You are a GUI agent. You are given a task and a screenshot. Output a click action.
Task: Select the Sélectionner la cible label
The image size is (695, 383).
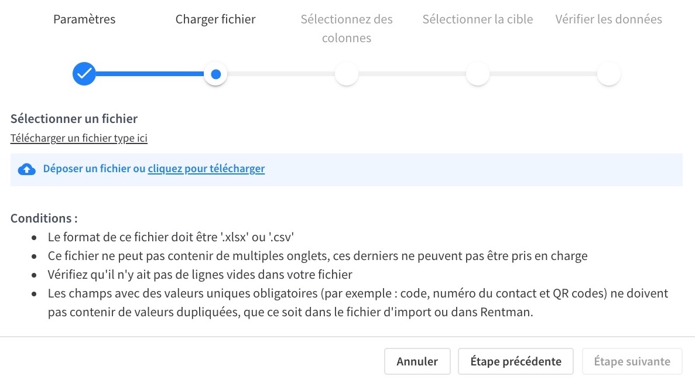[x=478, y=19]
